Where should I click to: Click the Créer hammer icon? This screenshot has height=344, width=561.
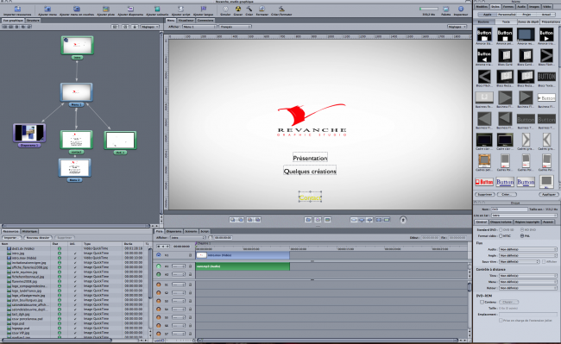coord(249,9)
